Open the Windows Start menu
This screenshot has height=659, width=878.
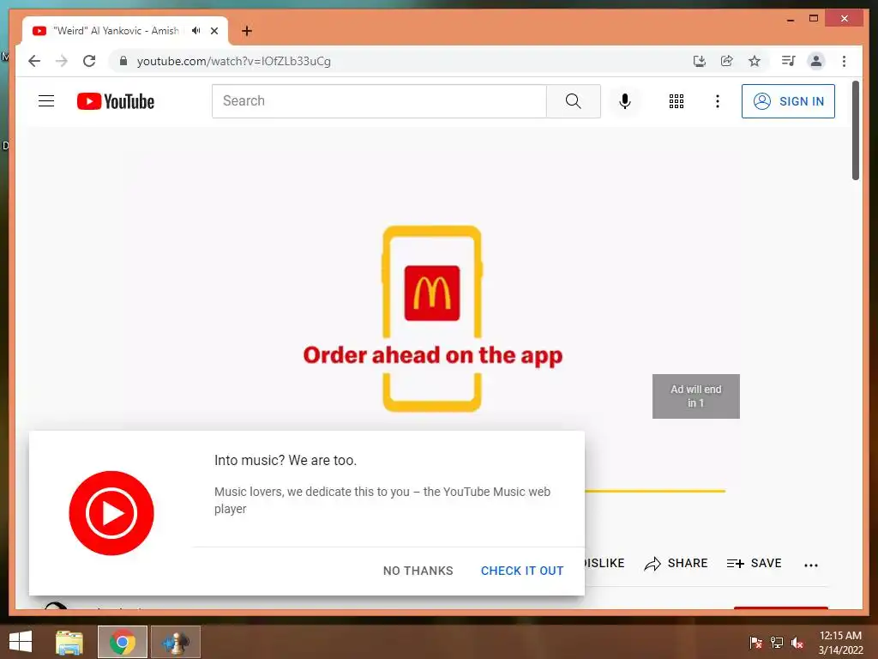[x=21, y=642]
